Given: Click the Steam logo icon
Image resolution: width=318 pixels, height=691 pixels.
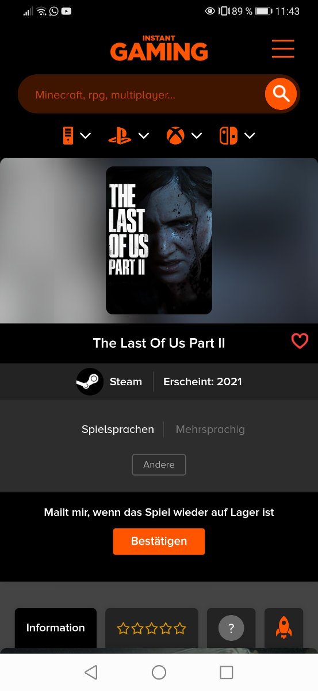Looking at the screenshot, I should 90,381.
